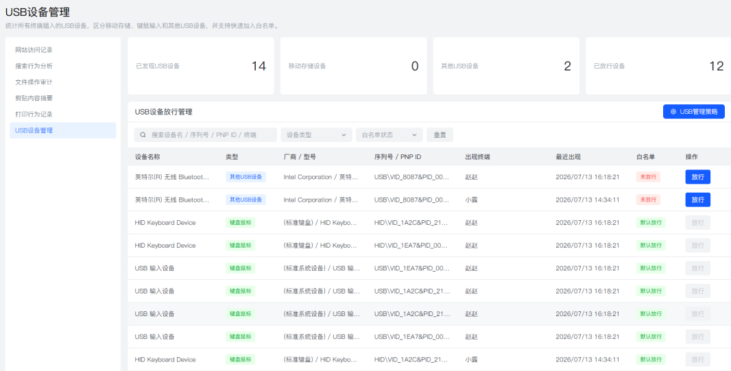Click 放行 for 小露's Intel Bluetooth device
The image size is (731, 371).
click(x=697, y=200)
